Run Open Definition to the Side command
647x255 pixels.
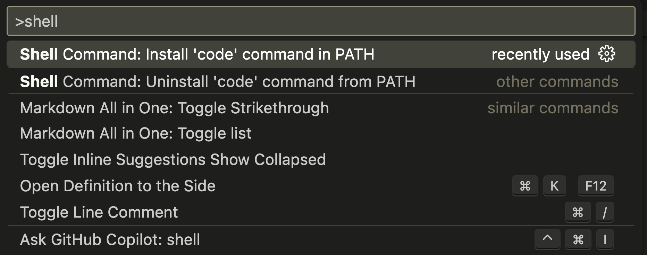click(321, 186)
